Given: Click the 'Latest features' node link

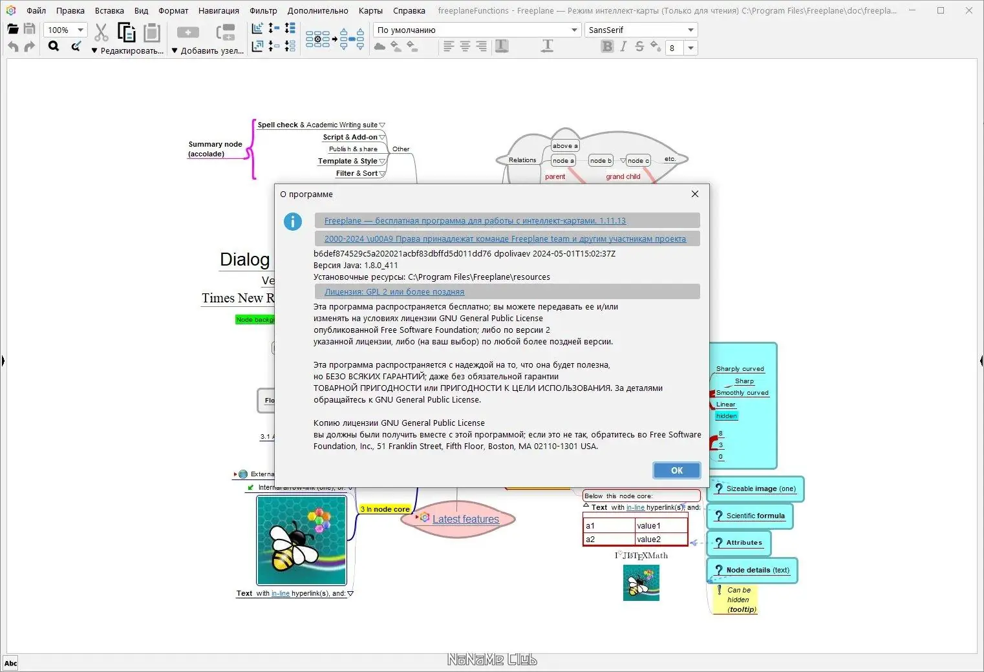Looking at the screenshot, I should click(x=465, y=520).
